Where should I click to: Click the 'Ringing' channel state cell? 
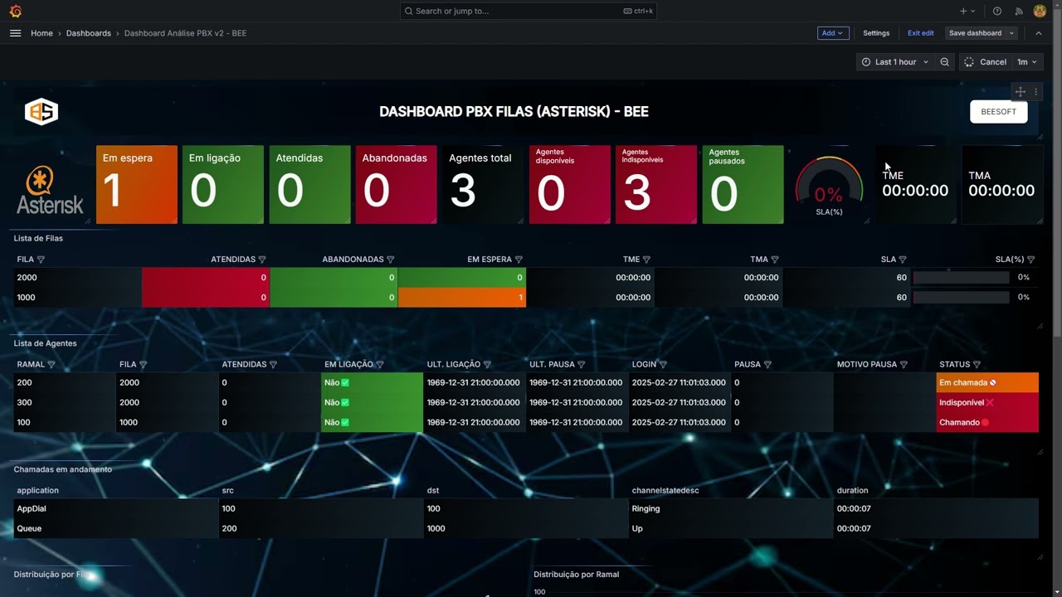point(731,509)
